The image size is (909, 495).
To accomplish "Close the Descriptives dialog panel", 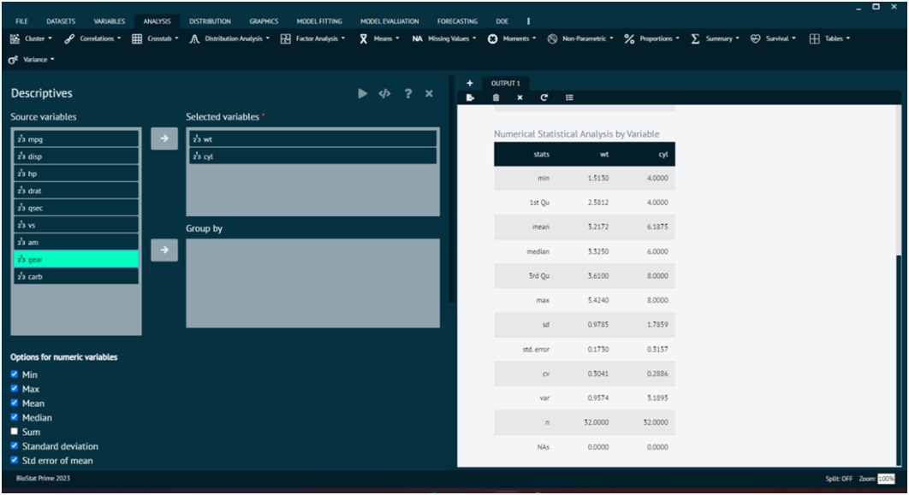I will (429, 93).
